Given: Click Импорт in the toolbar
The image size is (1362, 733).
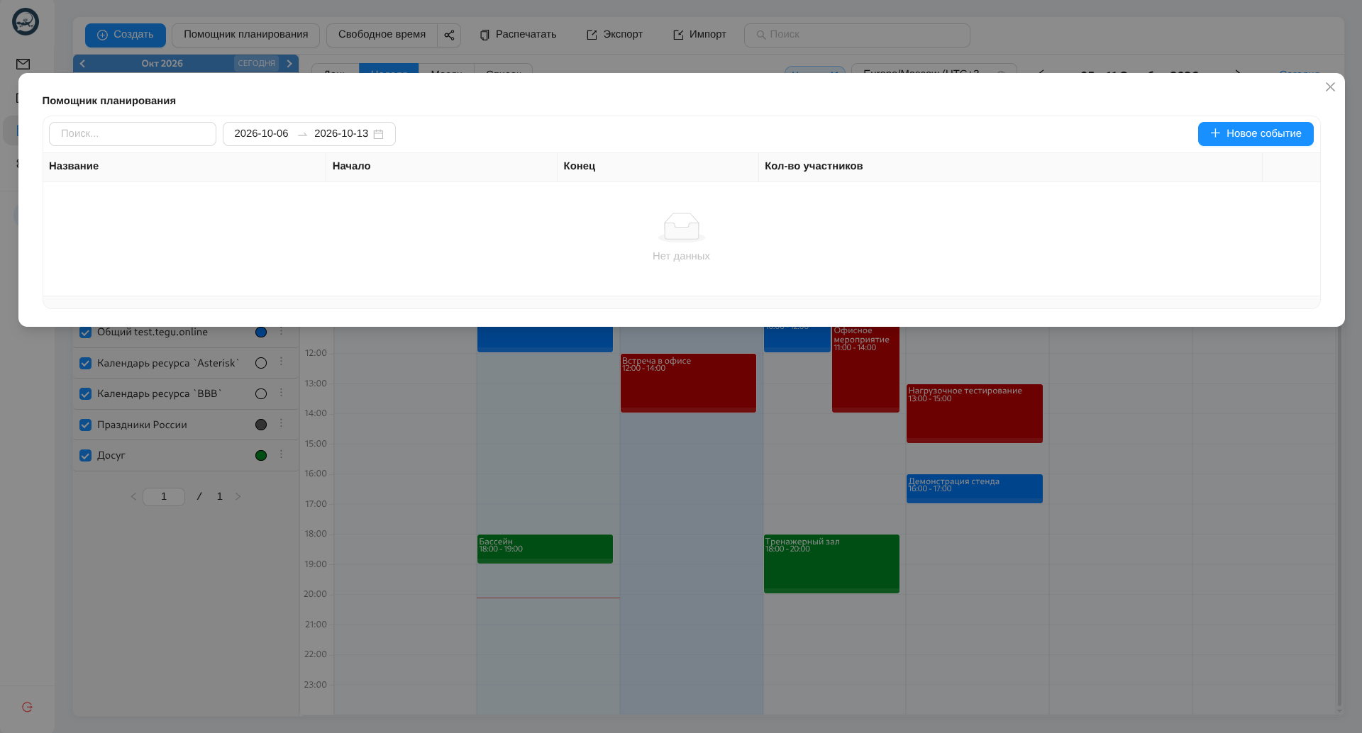Looking at the screenshot, I should pos(699,35).
